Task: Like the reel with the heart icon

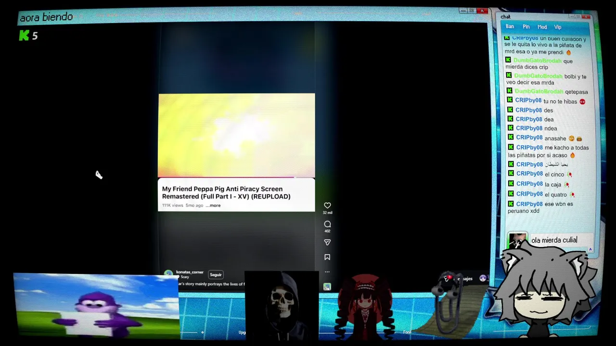Action: pyautogui.click(x=327, y=205)
